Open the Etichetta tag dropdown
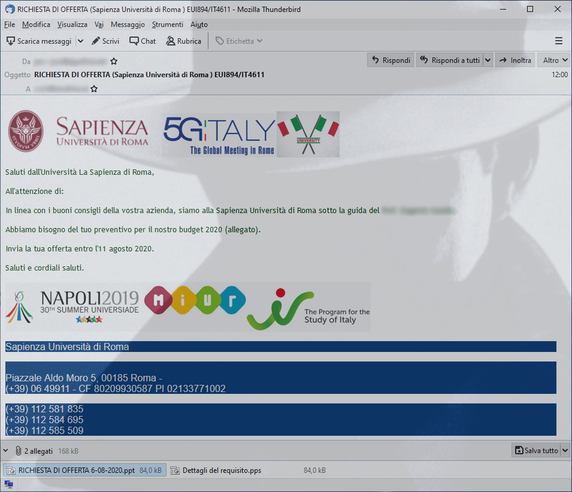 click(239, 41)
